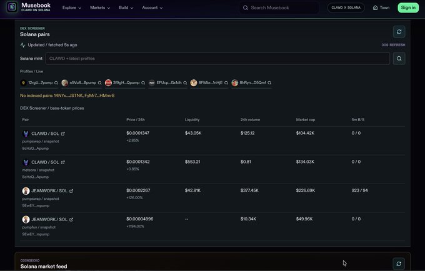
Task: Click price $0.0002267
Action: point(138,190)
